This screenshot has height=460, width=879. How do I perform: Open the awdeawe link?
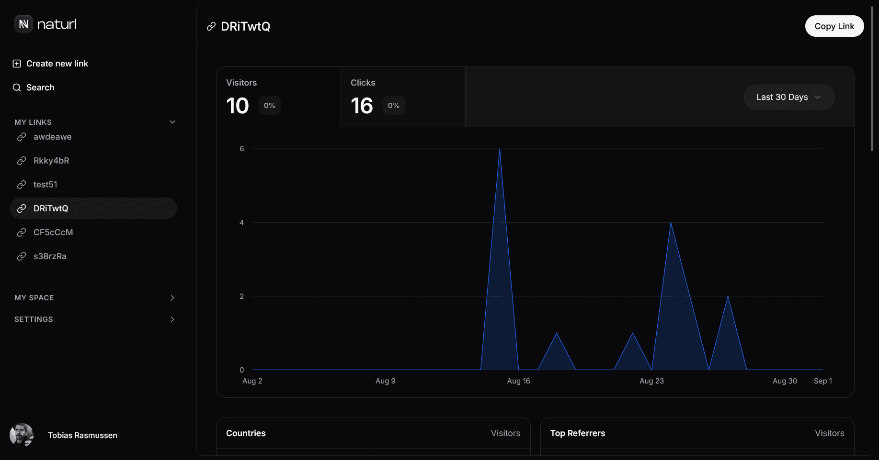[x=93, y=137]
